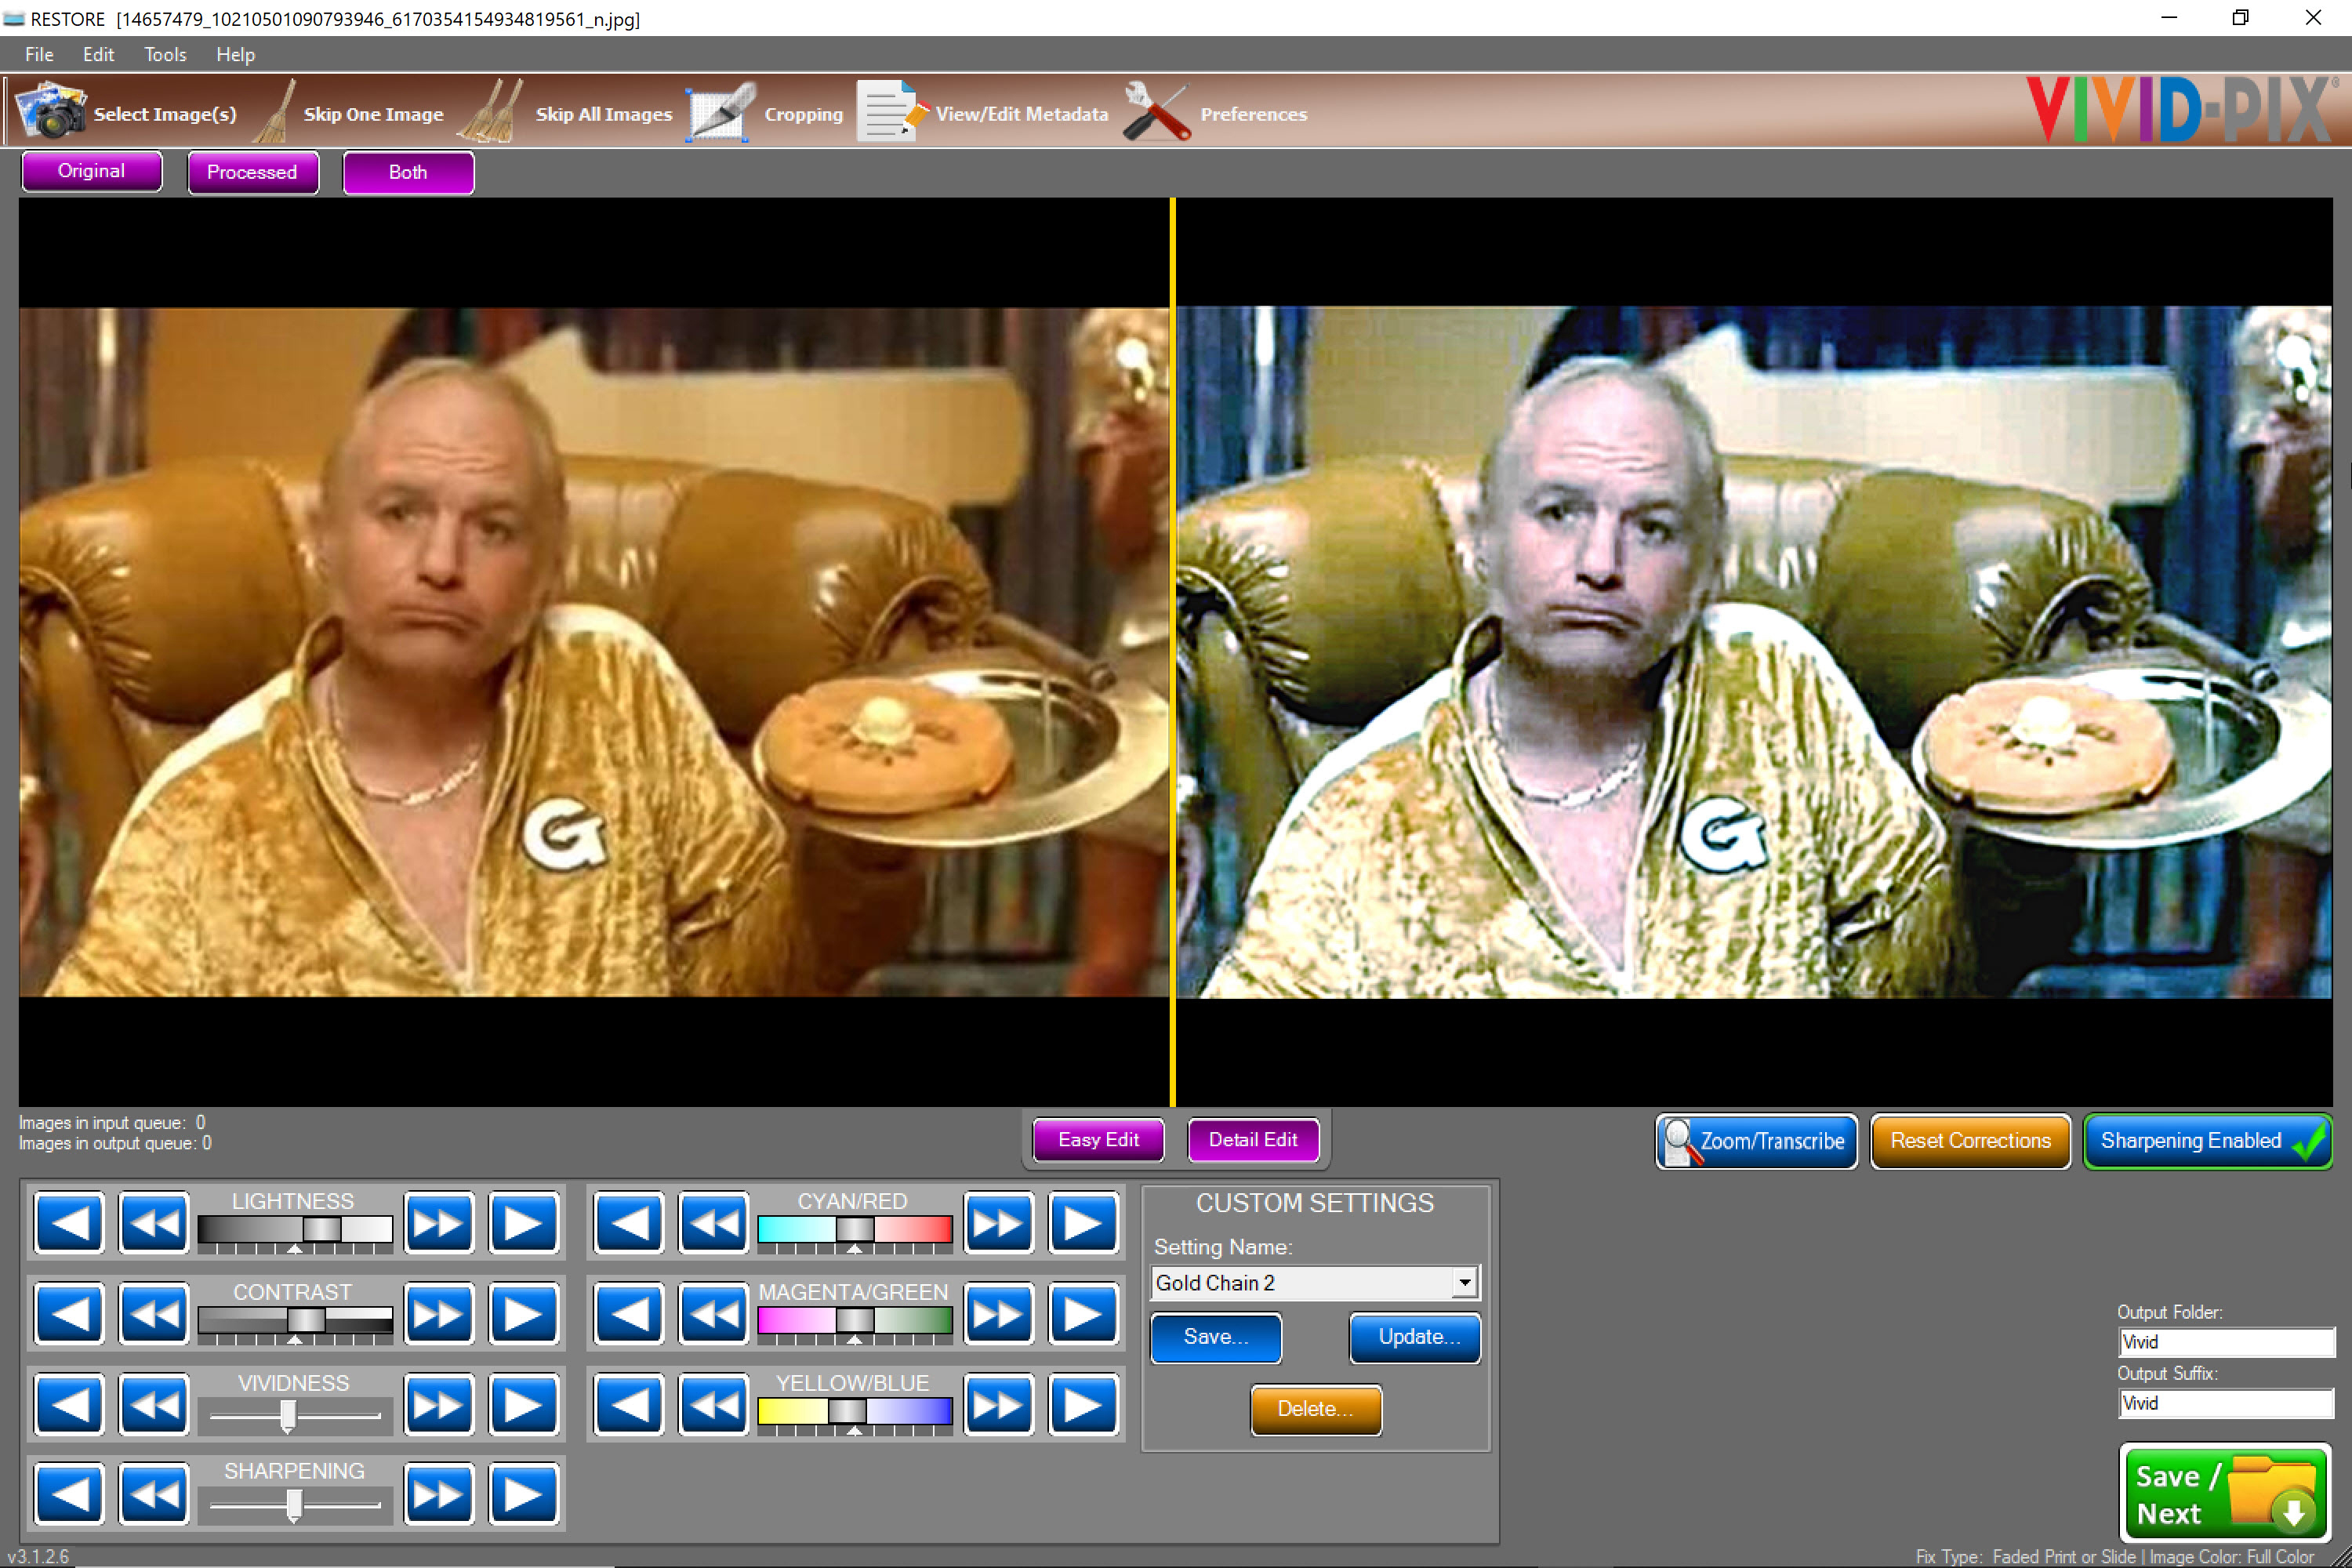
Task: Click the Select Image(s) camera icon
Action: 50,112
